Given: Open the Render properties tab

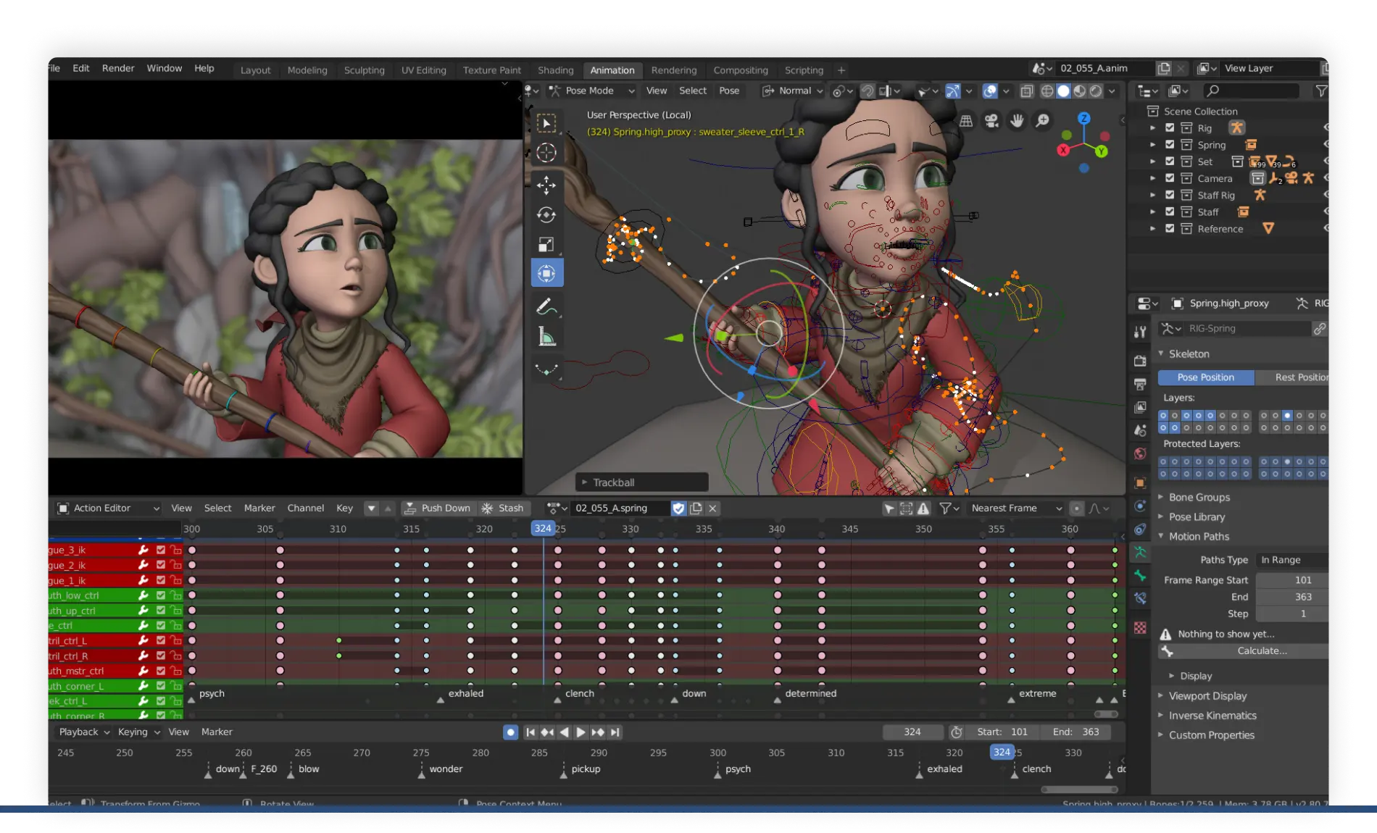Looking at the screenshot, I should (1140, 360).
